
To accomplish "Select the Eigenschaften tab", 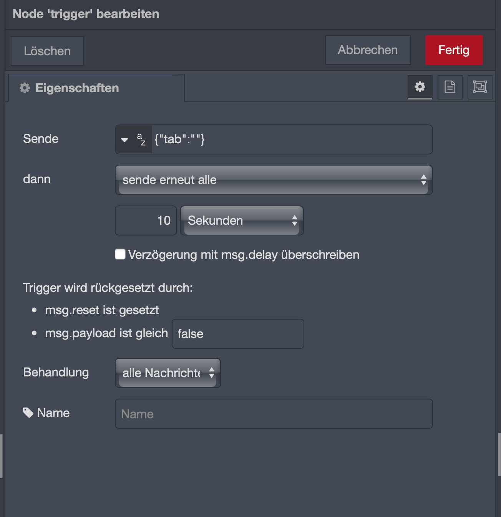I will [96, 88].
